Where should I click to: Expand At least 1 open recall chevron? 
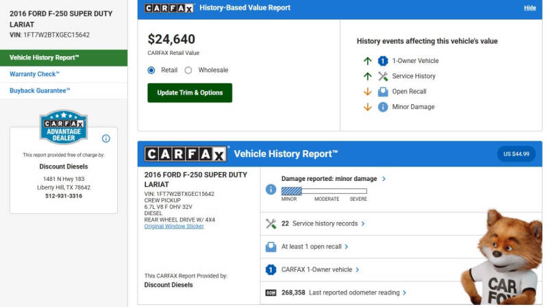click(347, 247)
